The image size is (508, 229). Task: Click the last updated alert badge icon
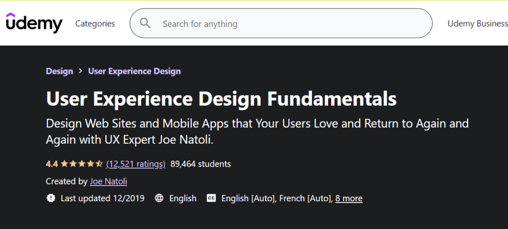click(x=51, y=198)
